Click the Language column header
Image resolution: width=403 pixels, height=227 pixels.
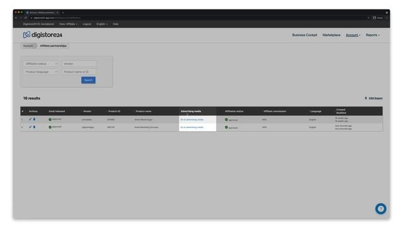tap(315, 111)
